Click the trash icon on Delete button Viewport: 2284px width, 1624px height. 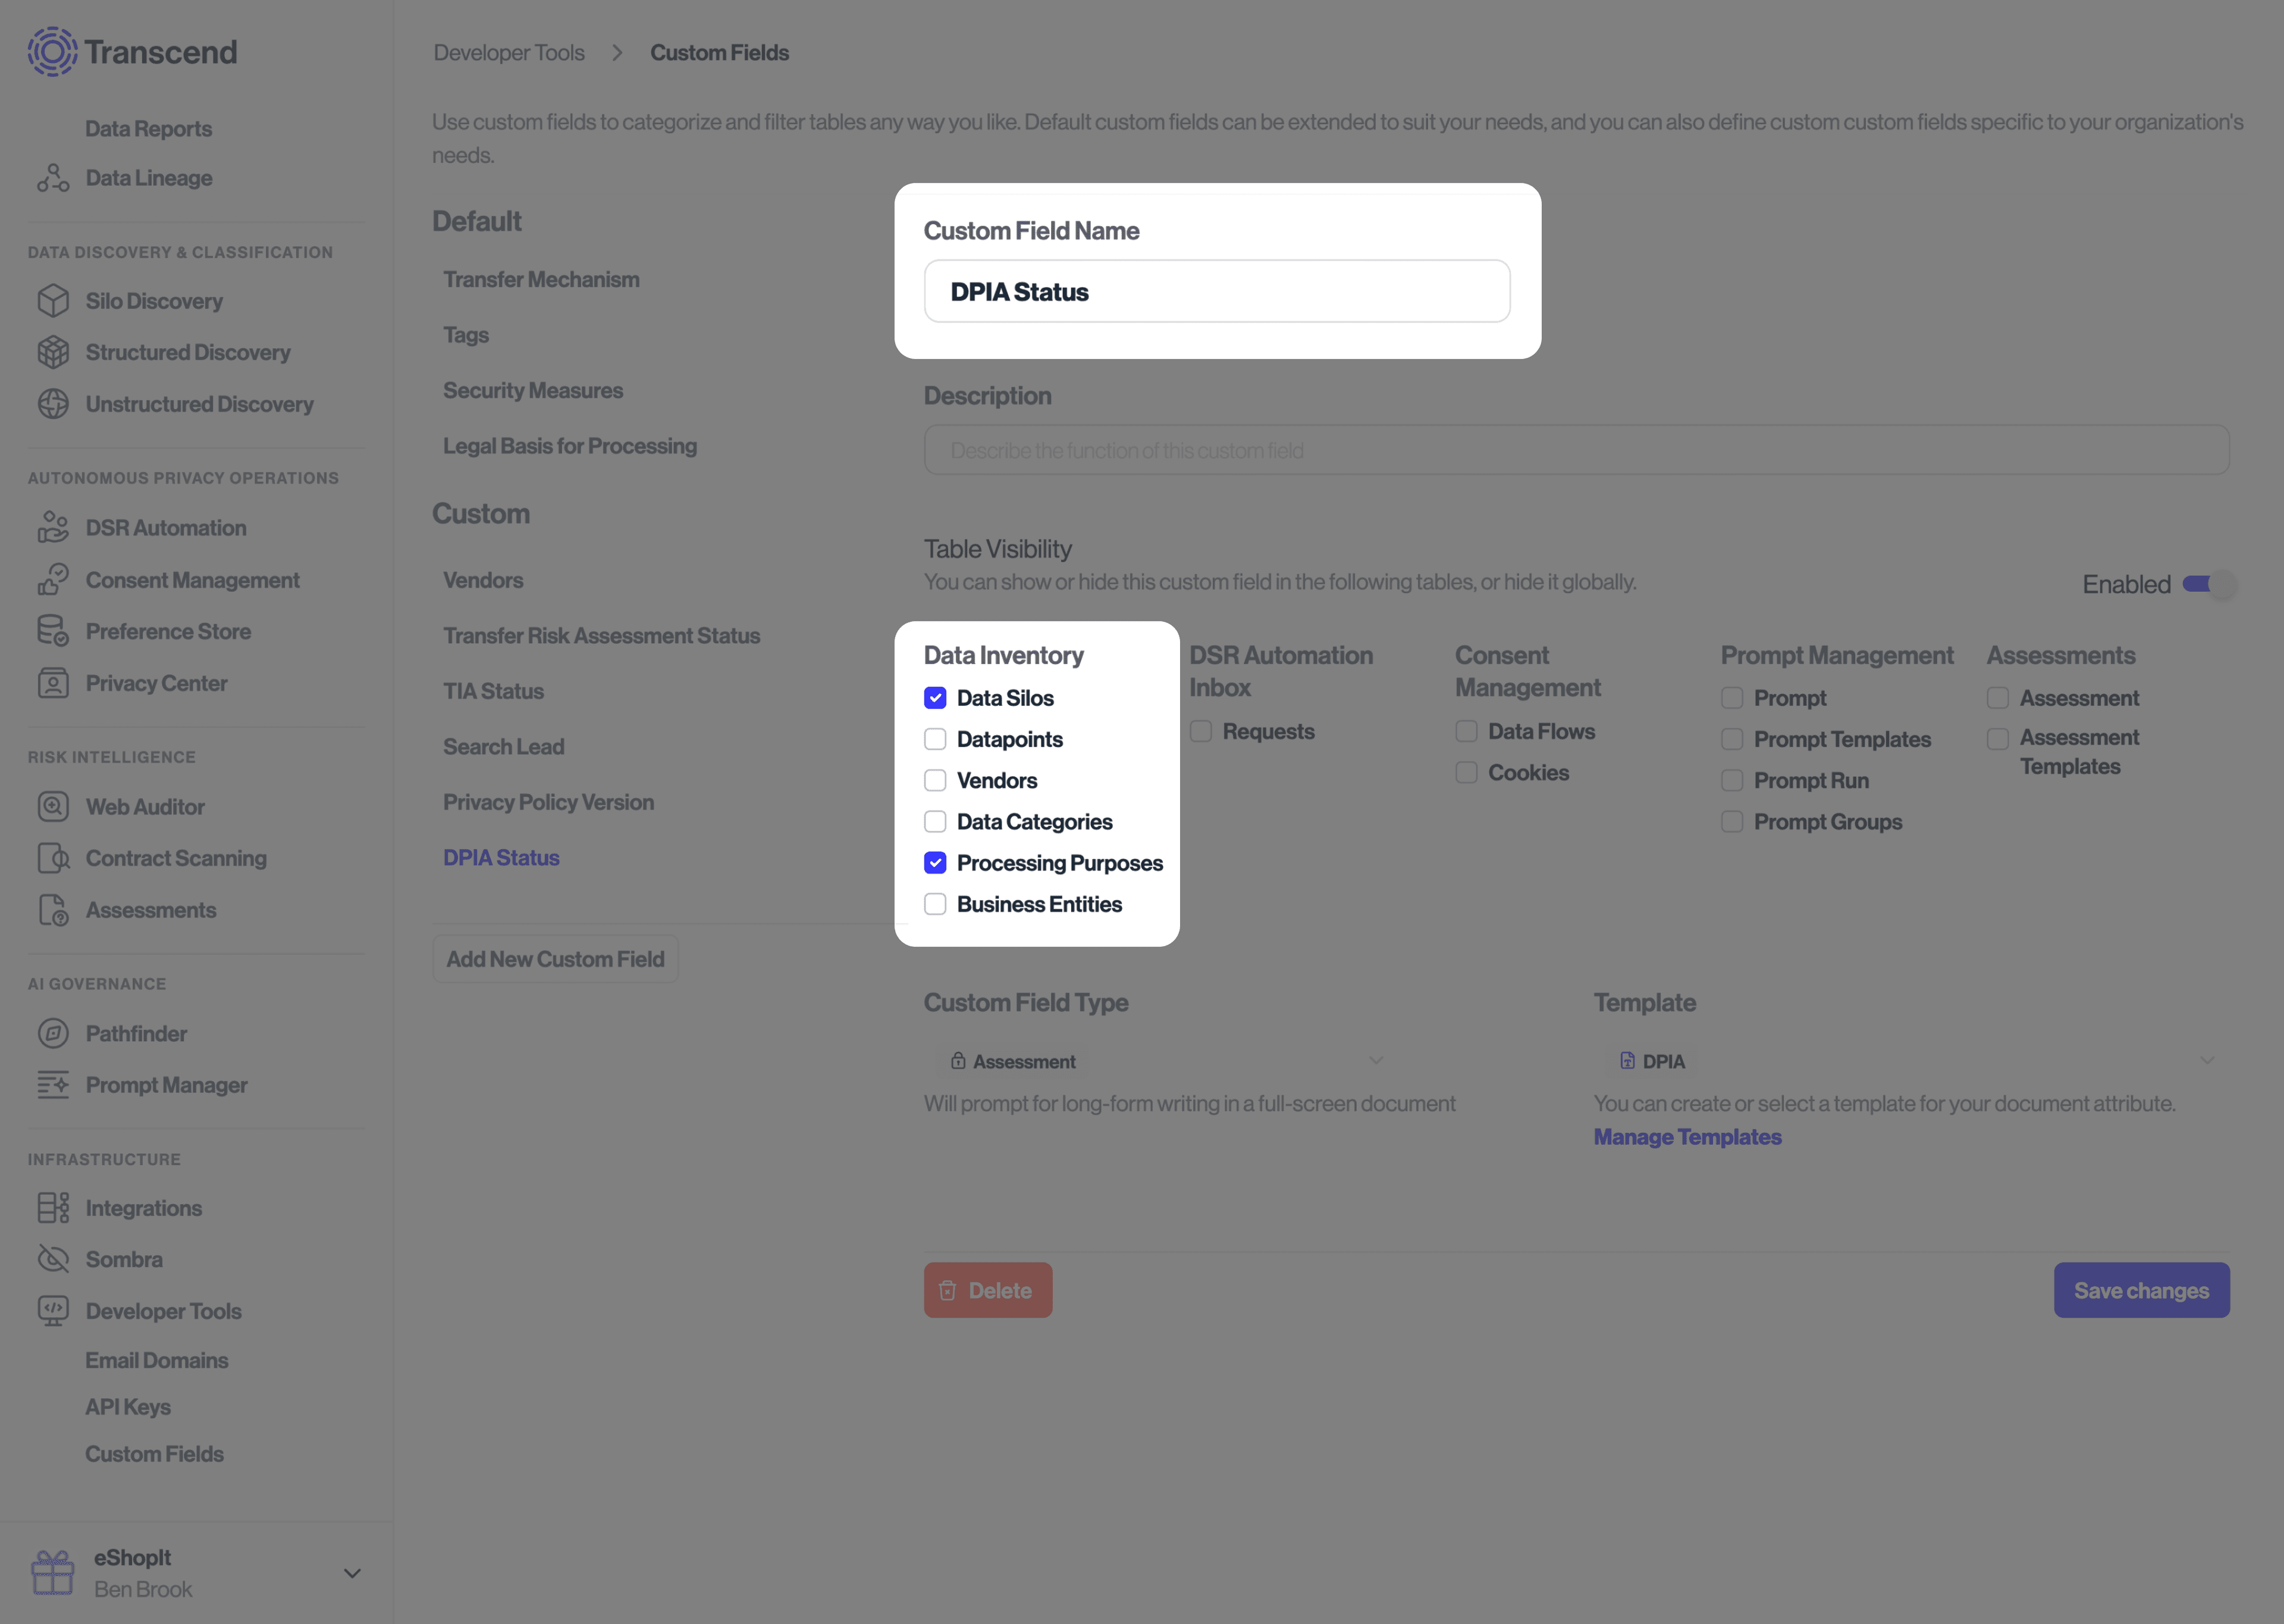coord(948,1291)
